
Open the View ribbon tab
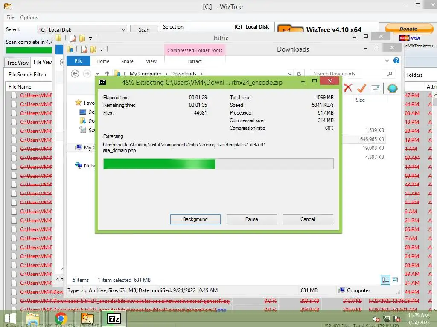point(151,61)
